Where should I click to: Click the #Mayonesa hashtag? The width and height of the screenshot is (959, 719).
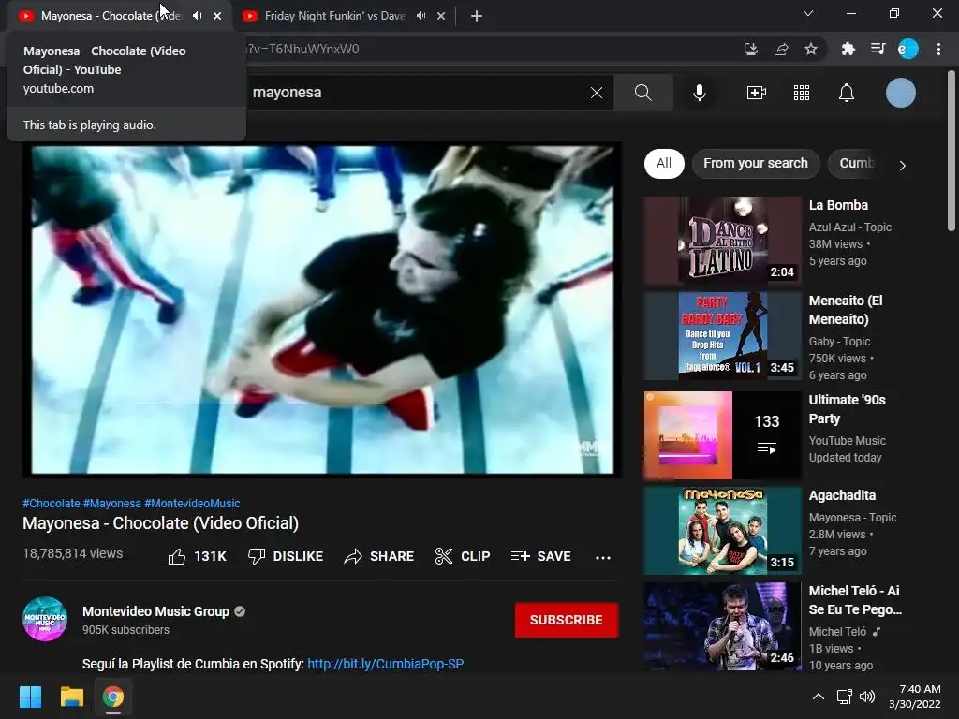tap(112, 503)
